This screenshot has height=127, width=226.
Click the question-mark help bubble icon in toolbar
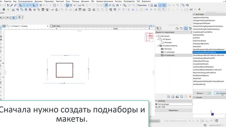[188, 5]
